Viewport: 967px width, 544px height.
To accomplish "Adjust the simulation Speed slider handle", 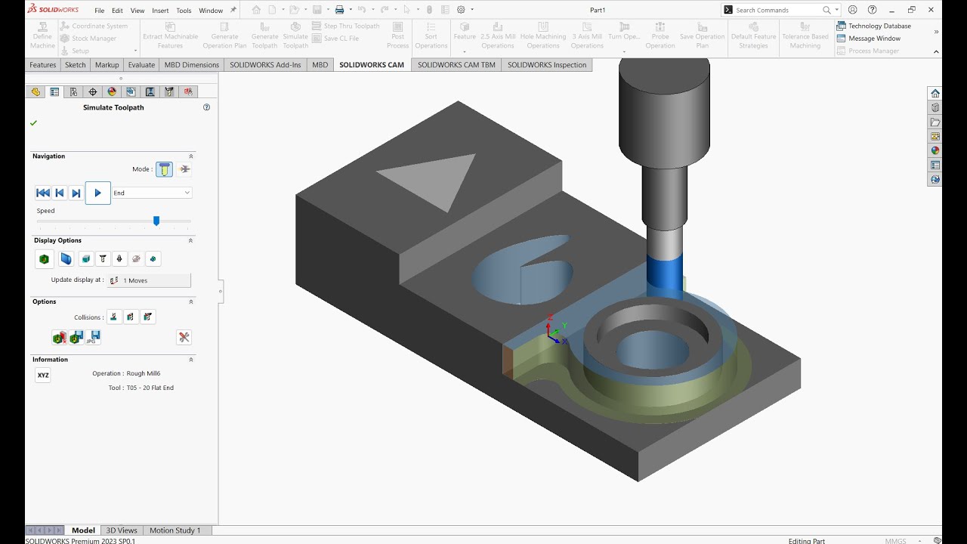I will click(x=156, y=221).
